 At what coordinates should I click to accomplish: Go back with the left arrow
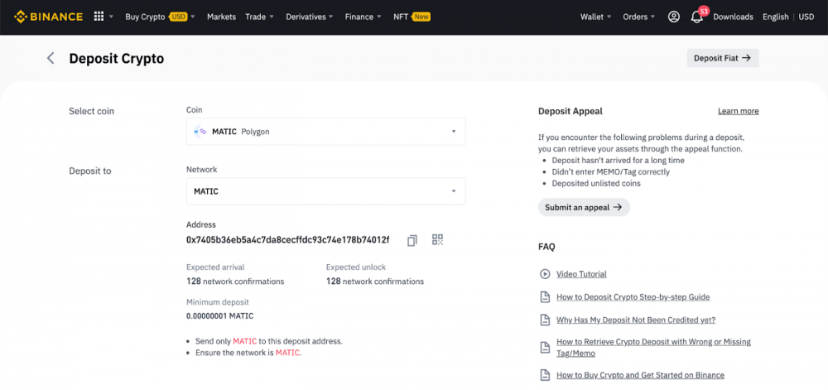point(51,58)
